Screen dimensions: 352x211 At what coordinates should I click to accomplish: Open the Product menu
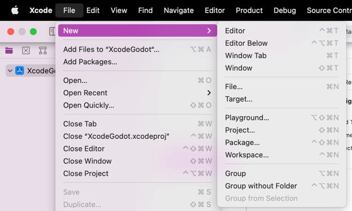click(x=249, y=10)
